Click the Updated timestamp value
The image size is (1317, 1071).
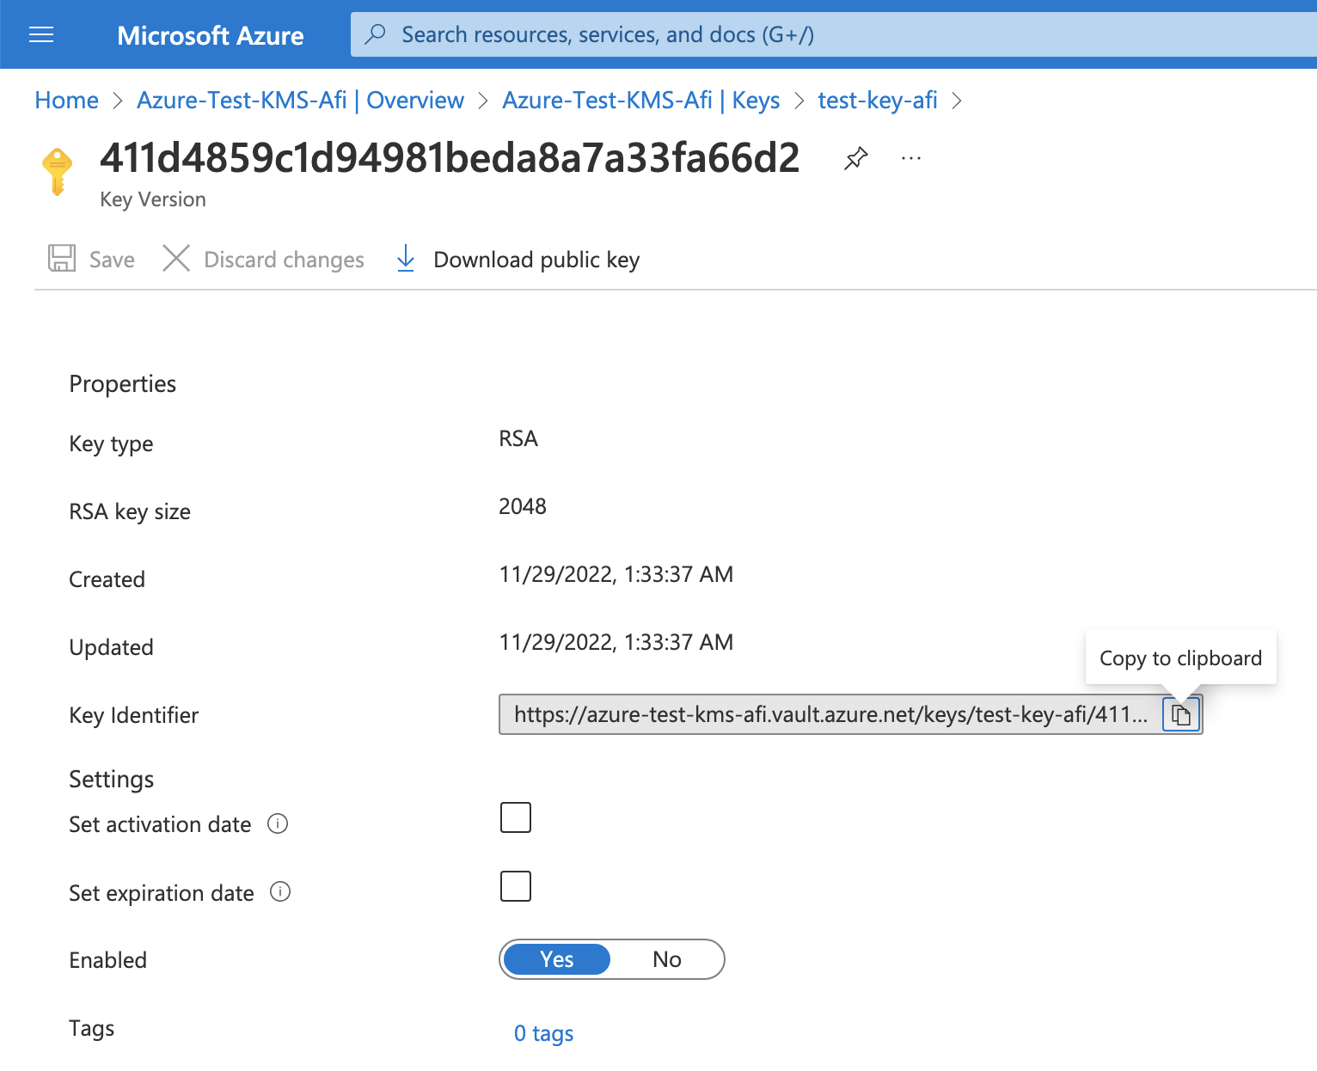[616, 642]
